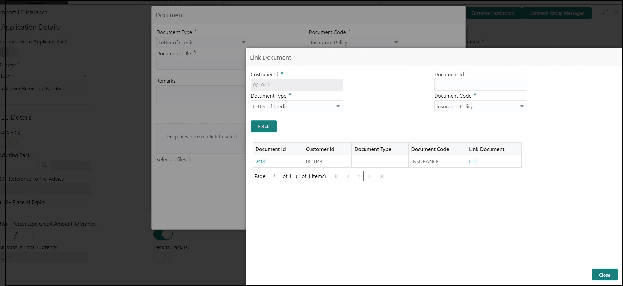Click the Remarks text area
Viewport: 623px width, 286px height.
[201, 94]
